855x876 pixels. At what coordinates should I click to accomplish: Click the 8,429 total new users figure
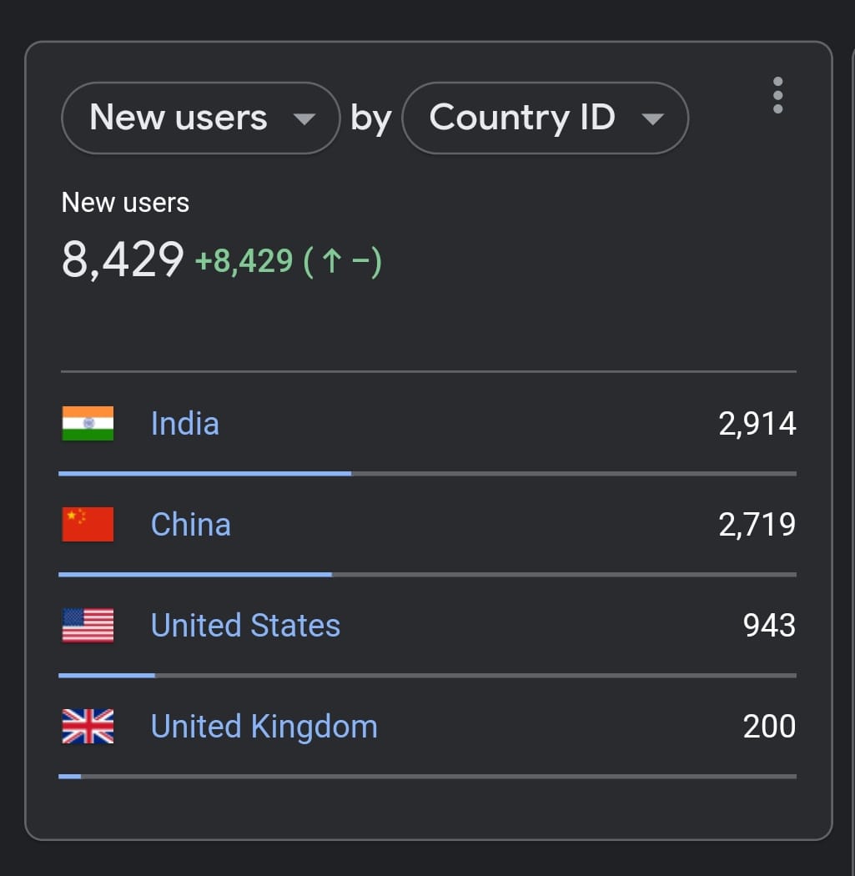[123, 259]
